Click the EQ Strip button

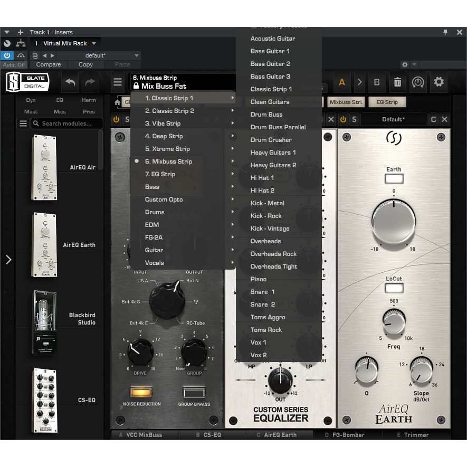387,102
